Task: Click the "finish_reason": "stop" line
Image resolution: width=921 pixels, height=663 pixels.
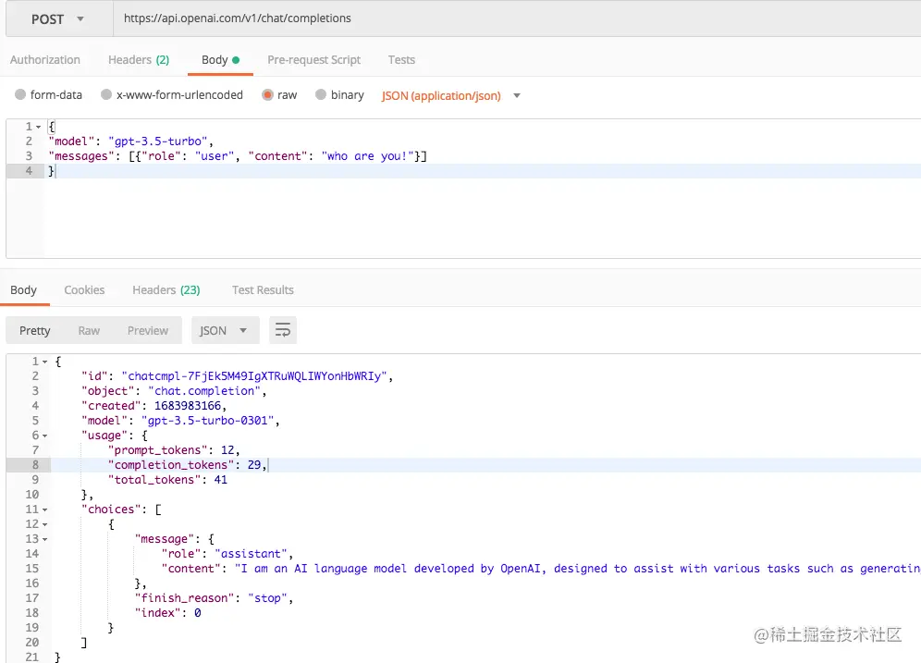Action: click(214, 598)
